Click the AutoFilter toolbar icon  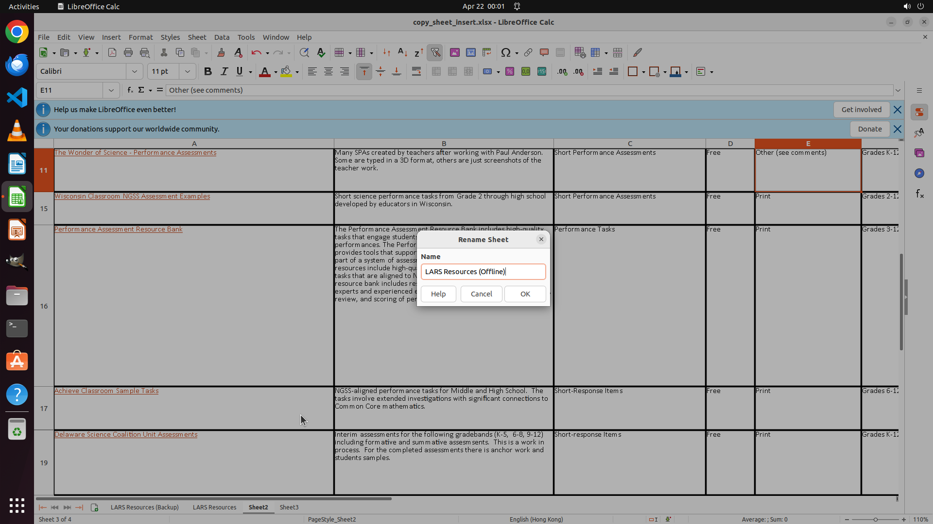[435, 52]
